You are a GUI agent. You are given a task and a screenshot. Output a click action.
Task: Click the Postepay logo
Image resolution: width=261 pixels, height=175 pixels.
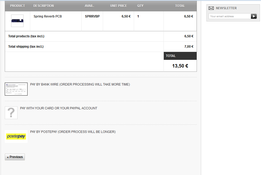[x=16, y=136]
